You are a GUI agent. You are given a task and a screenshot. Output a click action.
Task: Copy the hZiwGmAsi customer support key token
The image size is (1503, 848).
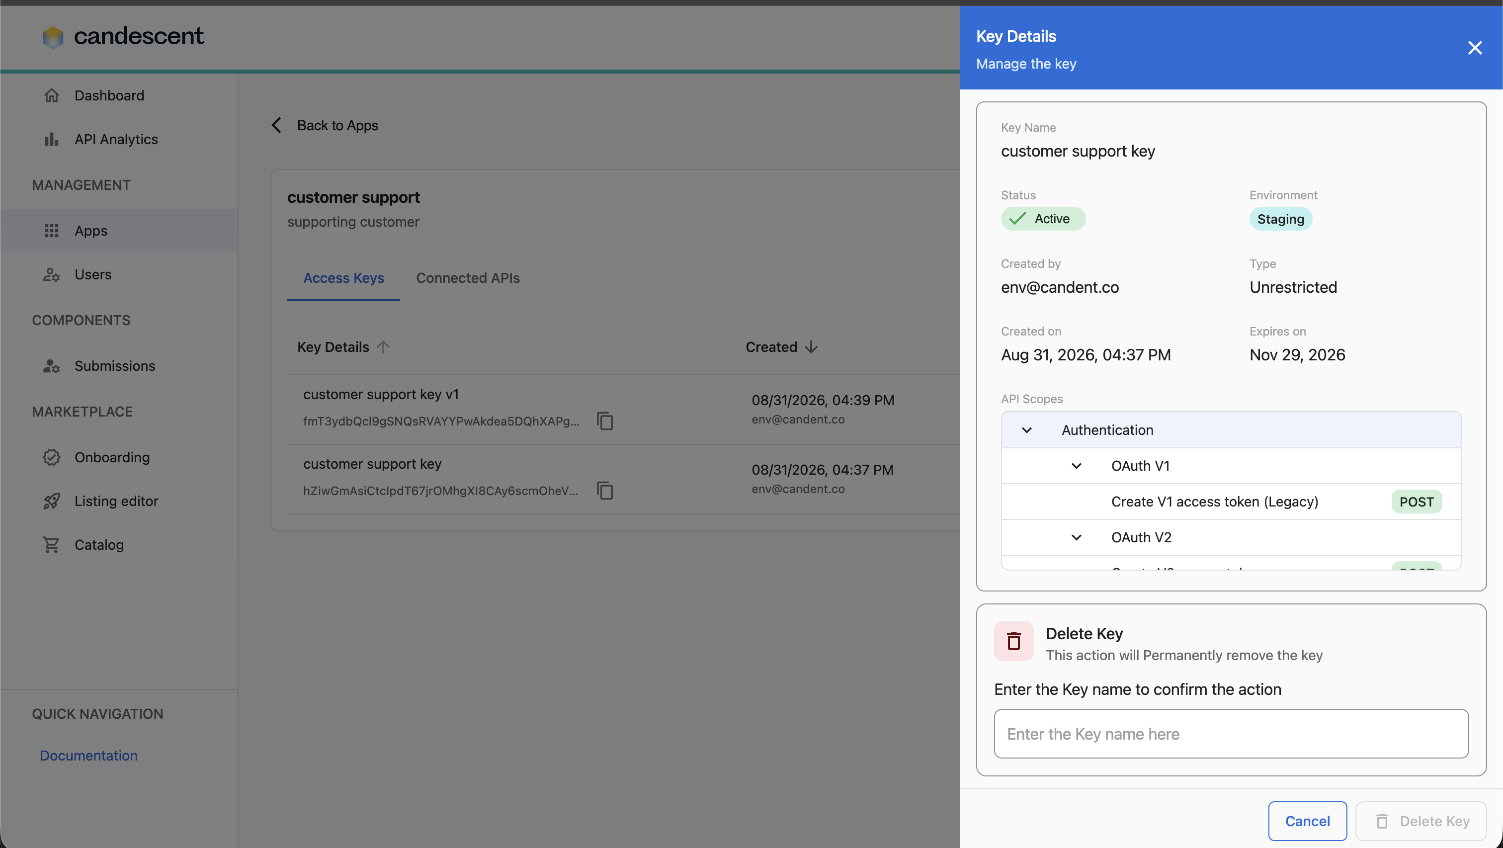click(x=605, y=490)
